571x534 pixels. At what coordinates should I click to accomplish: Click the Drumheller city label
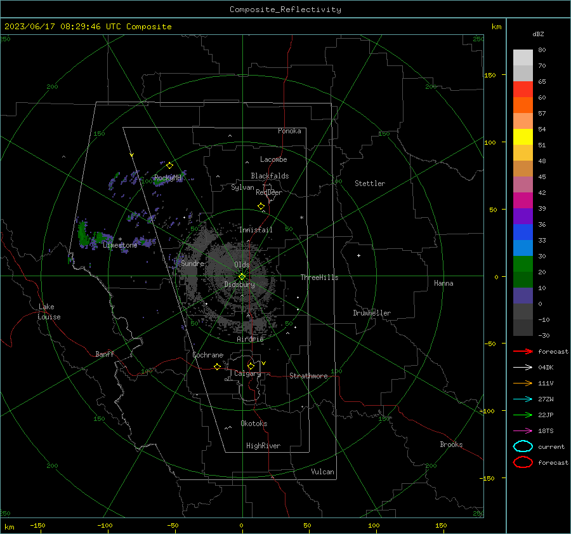click(x=372, y=313)
